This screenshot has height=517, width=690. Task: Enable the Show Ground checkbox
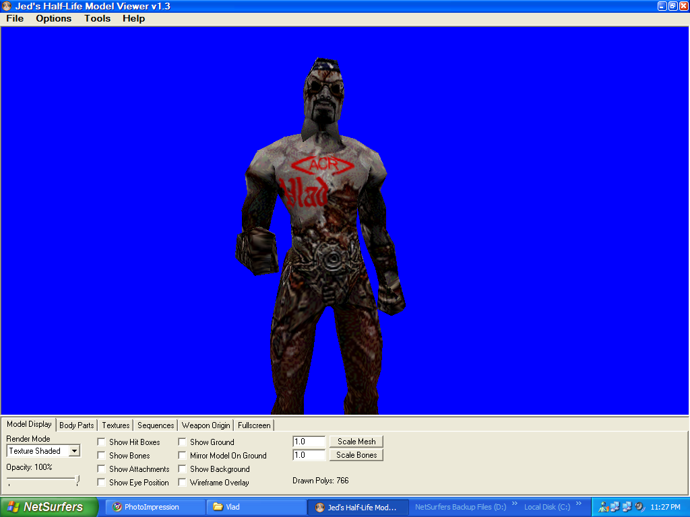[182, 442]
